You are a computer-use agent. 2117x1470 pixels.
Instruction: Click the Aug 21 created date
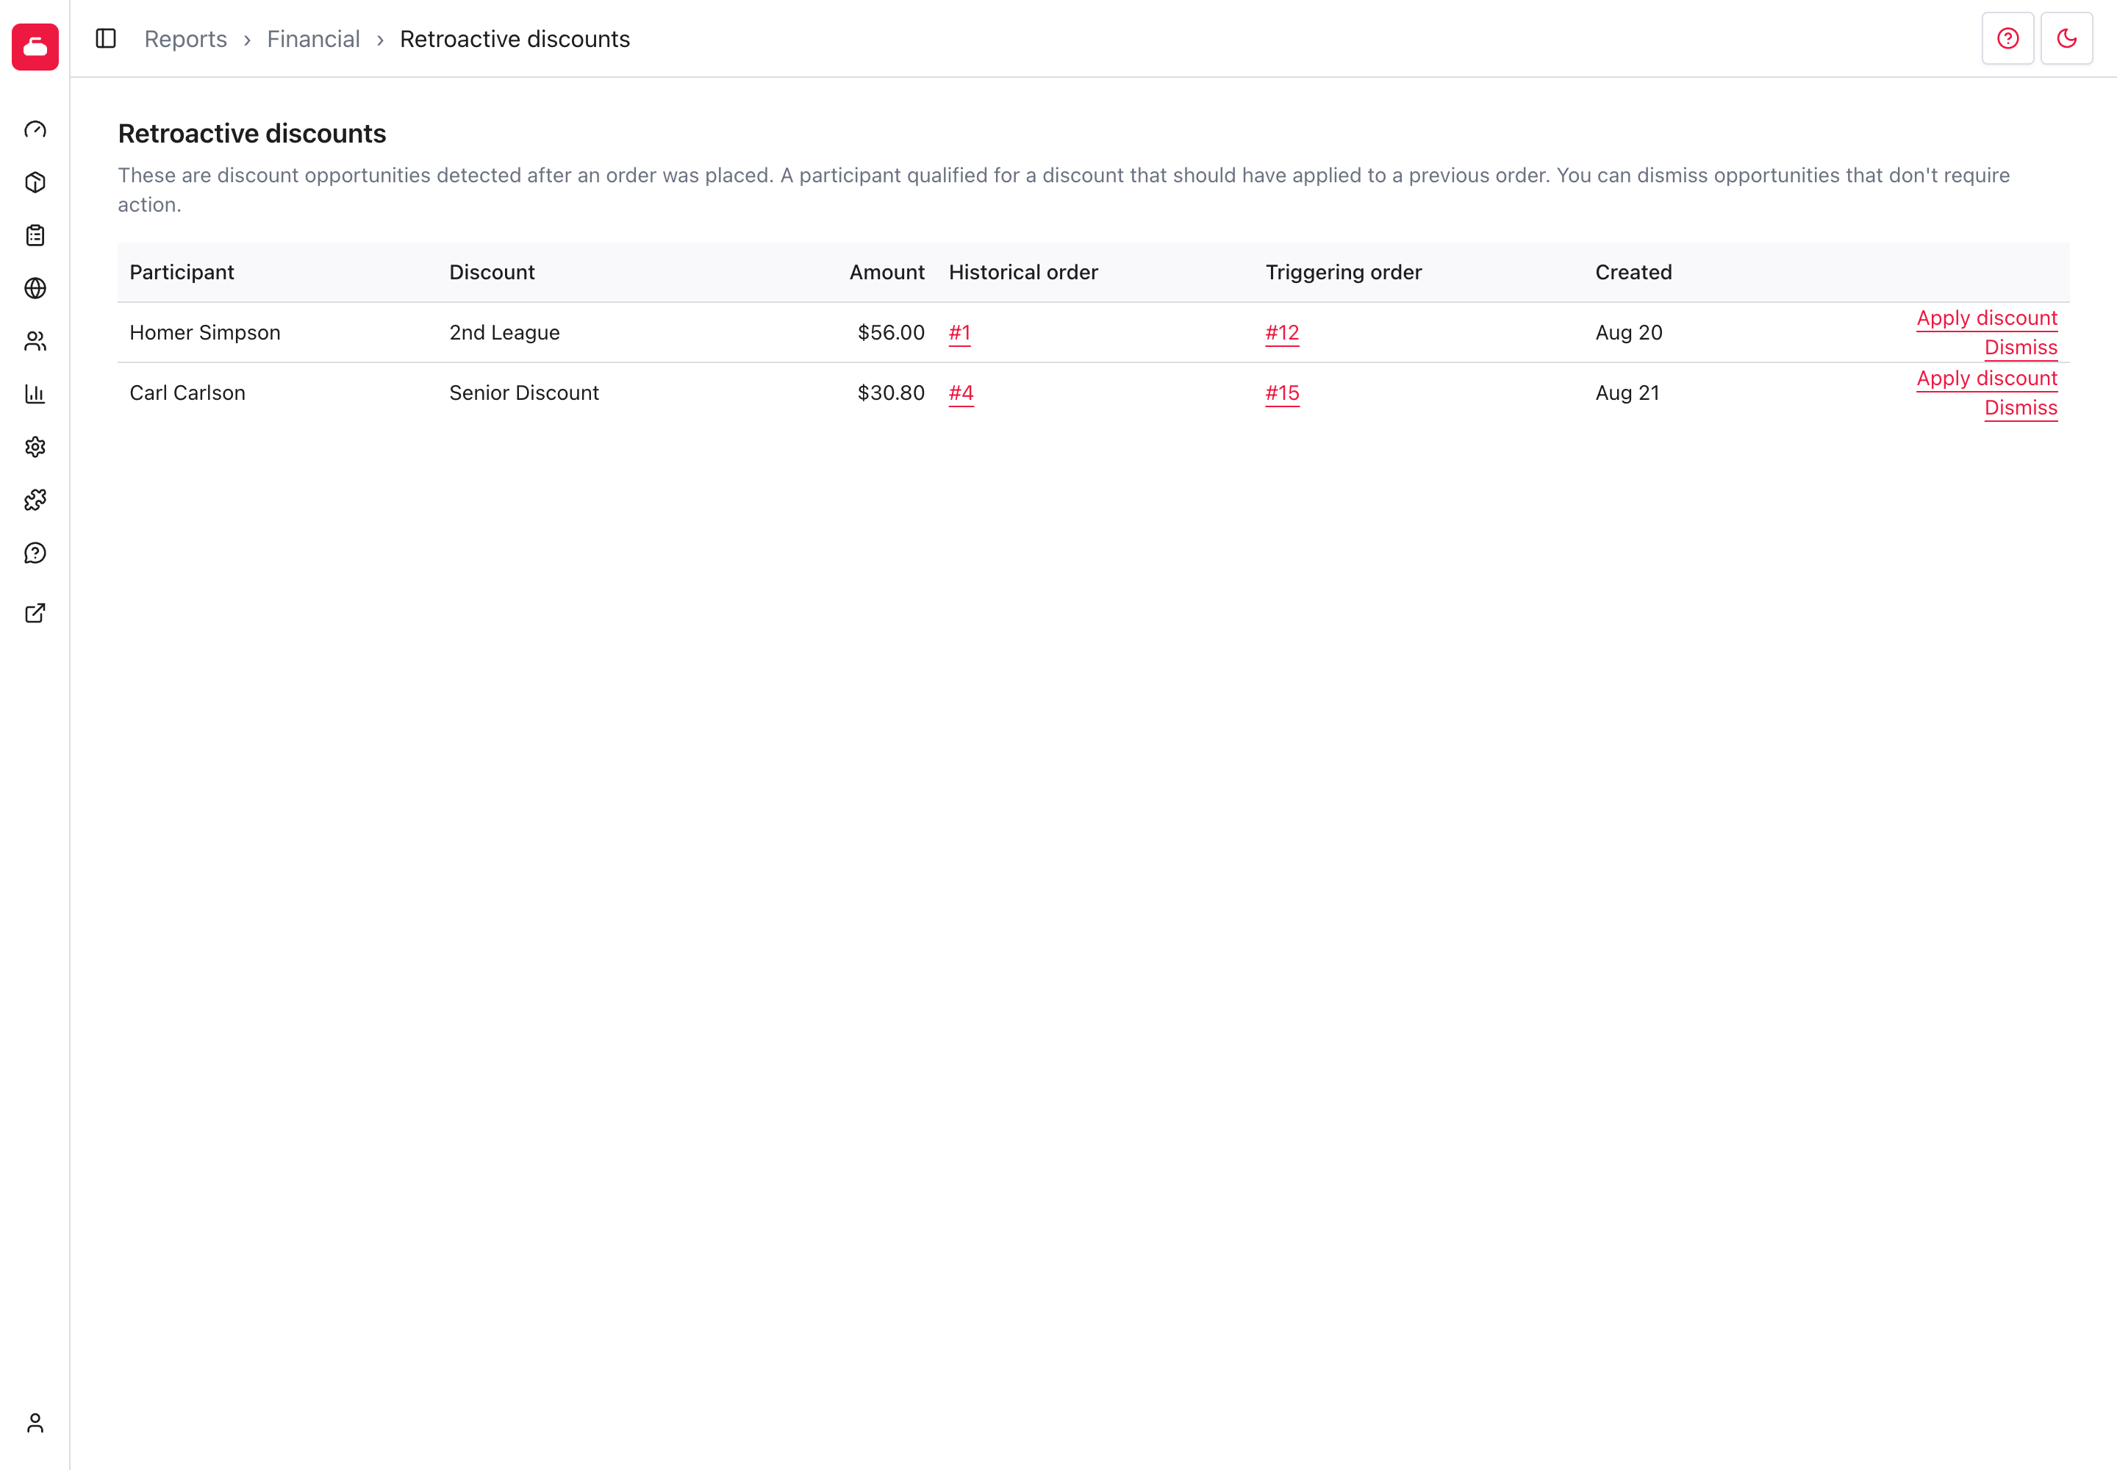point(1628,393)
